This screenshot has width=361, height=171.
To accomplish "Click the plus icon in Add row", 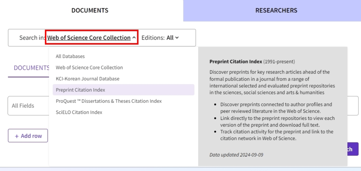I will (17, 136).
